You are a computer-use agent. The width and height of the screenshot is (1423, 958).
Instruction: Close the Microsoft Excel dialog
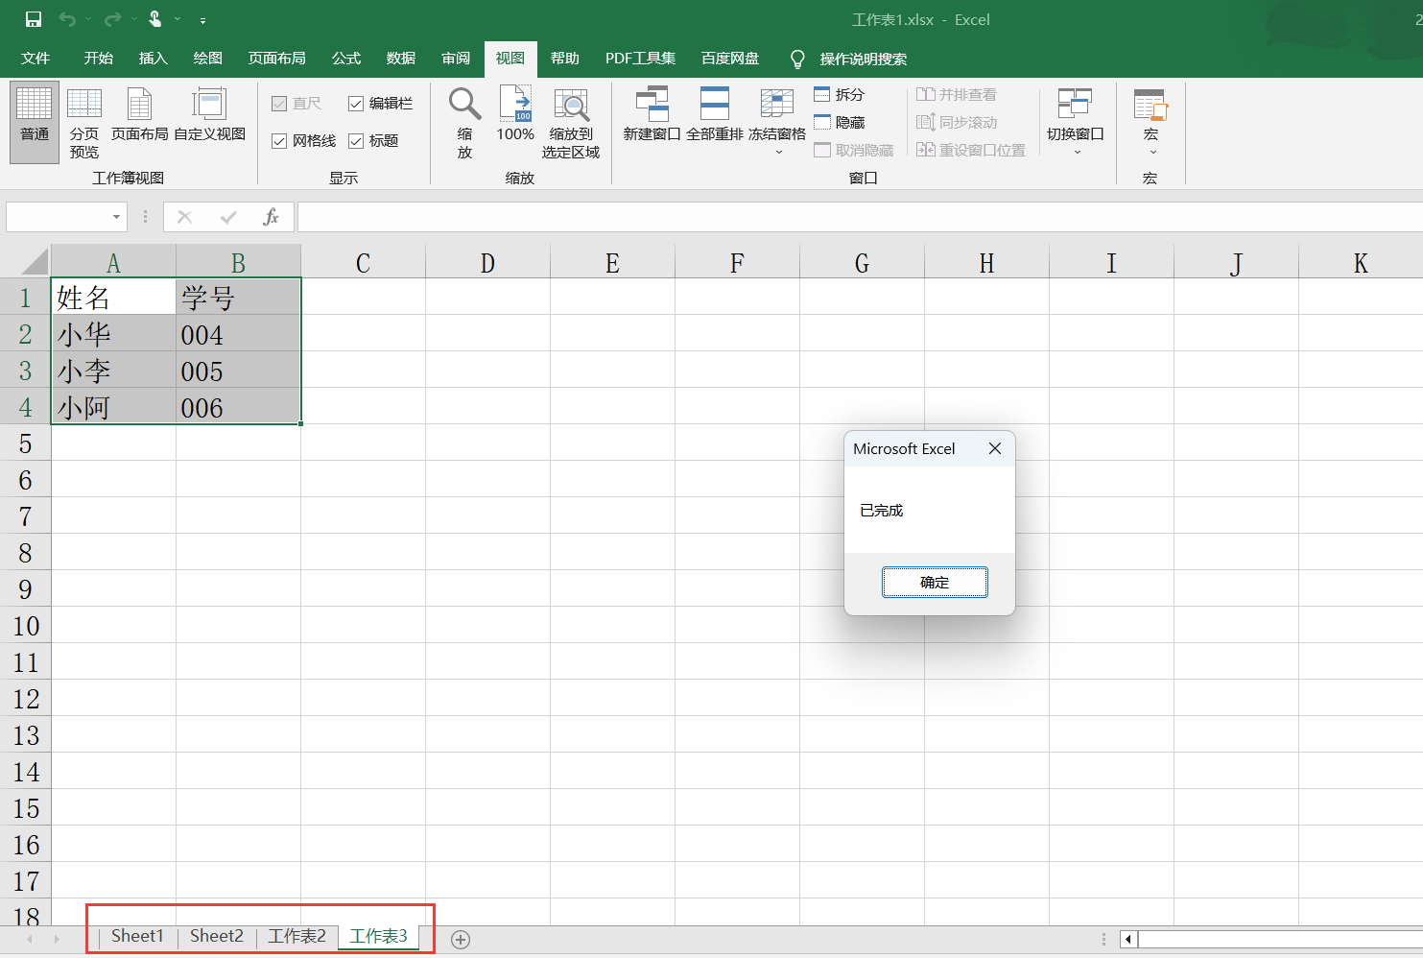995,448
